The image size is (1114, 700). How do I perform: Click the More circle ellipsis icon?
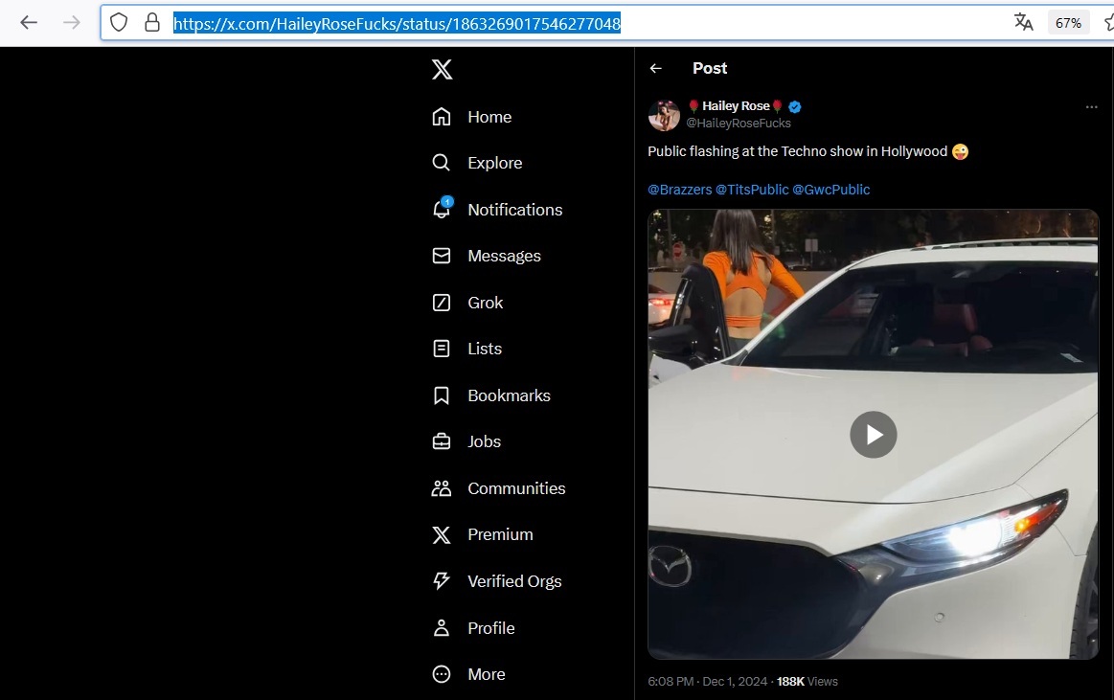pos(442,674)
